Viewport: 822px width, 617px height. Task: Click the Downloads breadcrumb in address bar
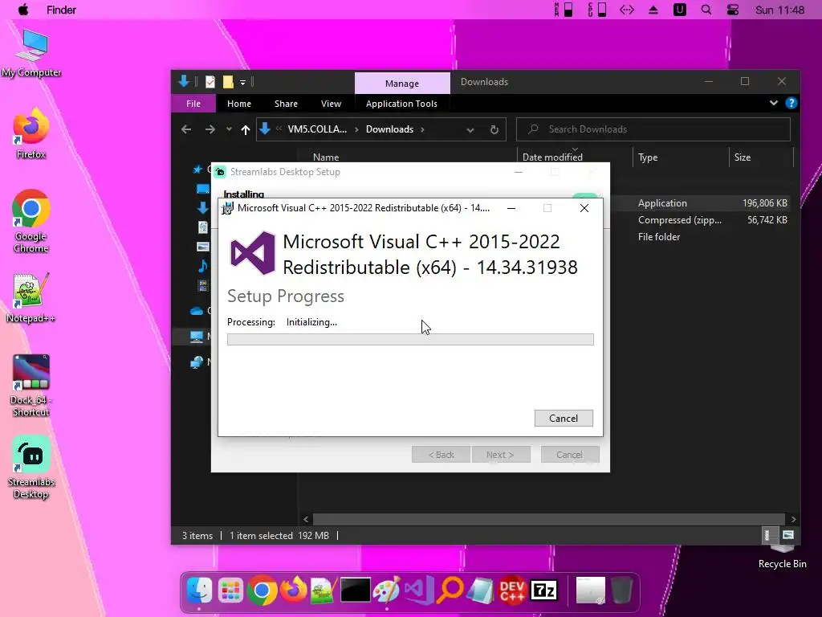[x=389, y=129]
